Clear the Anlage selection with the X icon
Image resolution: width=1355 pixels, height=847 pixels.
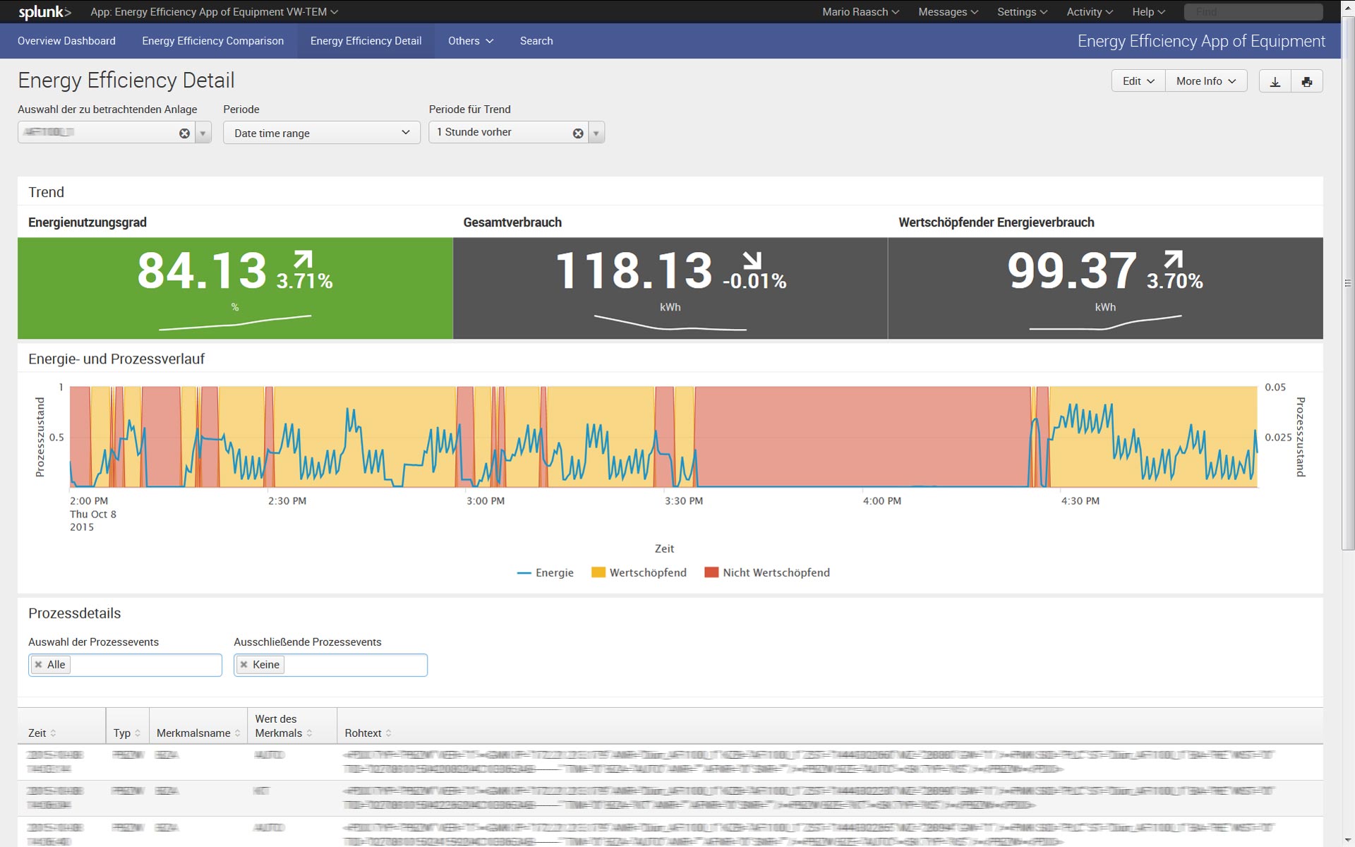click(x=184, y=133)
